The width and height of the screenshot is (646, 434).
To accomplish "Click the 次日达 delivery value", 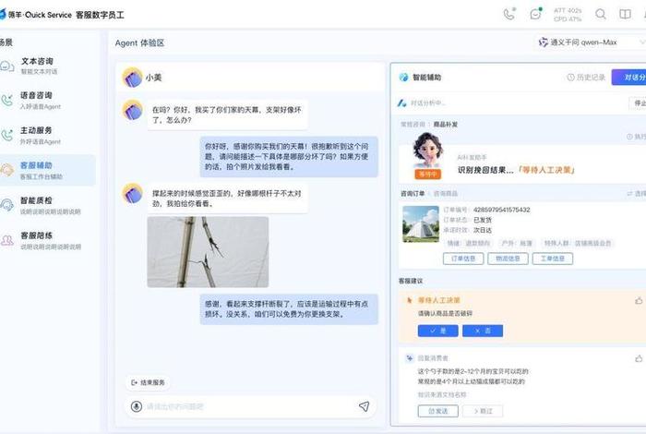I will tap(483, 230).
